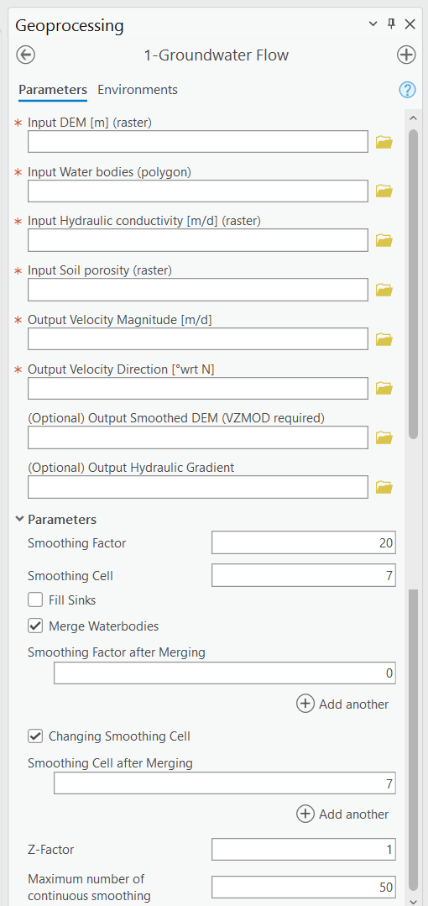
Task: Click the Input Hydraulic conductivity field
Action: coord(197,240)
